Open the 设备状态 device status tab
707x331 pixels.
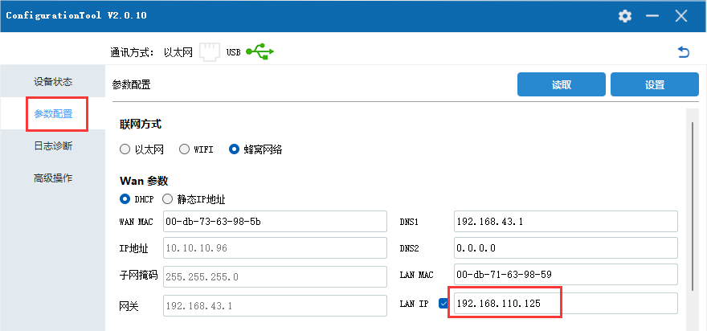click(53, 82)
